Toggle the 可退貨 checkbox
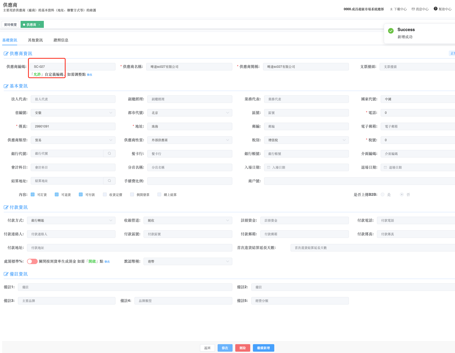455x353 pixels. point(57,195)
